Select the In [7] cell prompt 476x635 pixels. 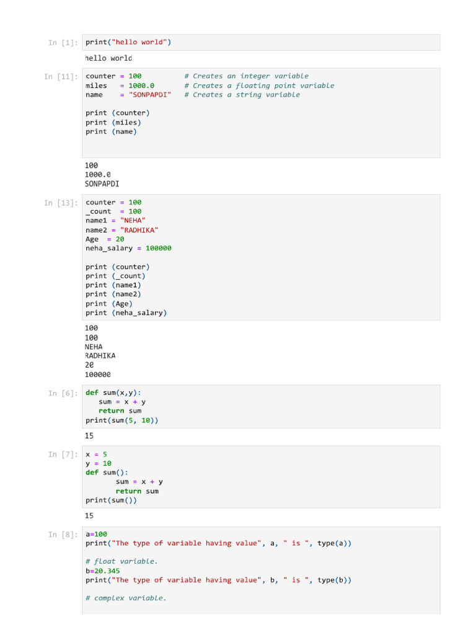(63, 455)
